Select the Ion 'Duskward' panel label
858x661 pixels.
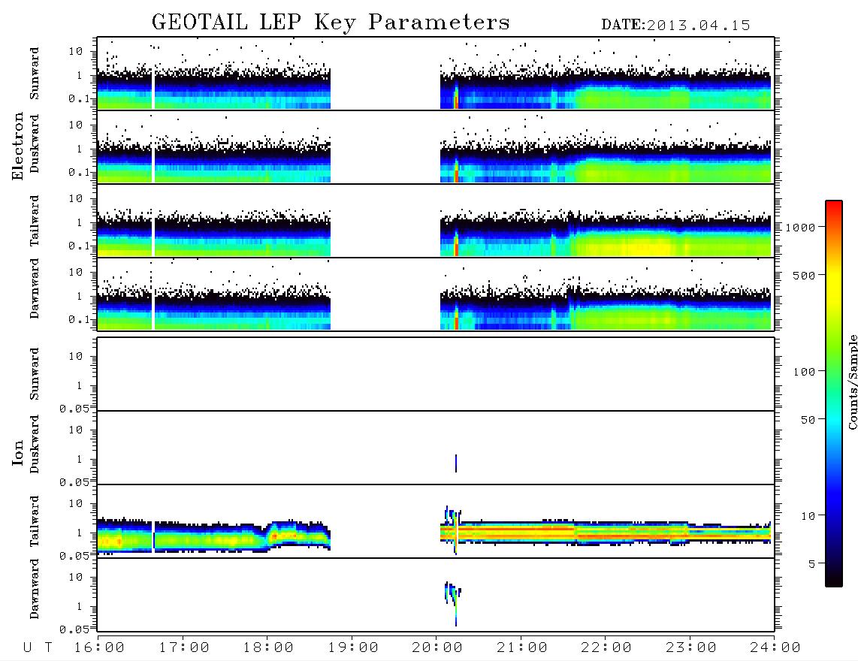pyautogui.click(x=35, y=444)
